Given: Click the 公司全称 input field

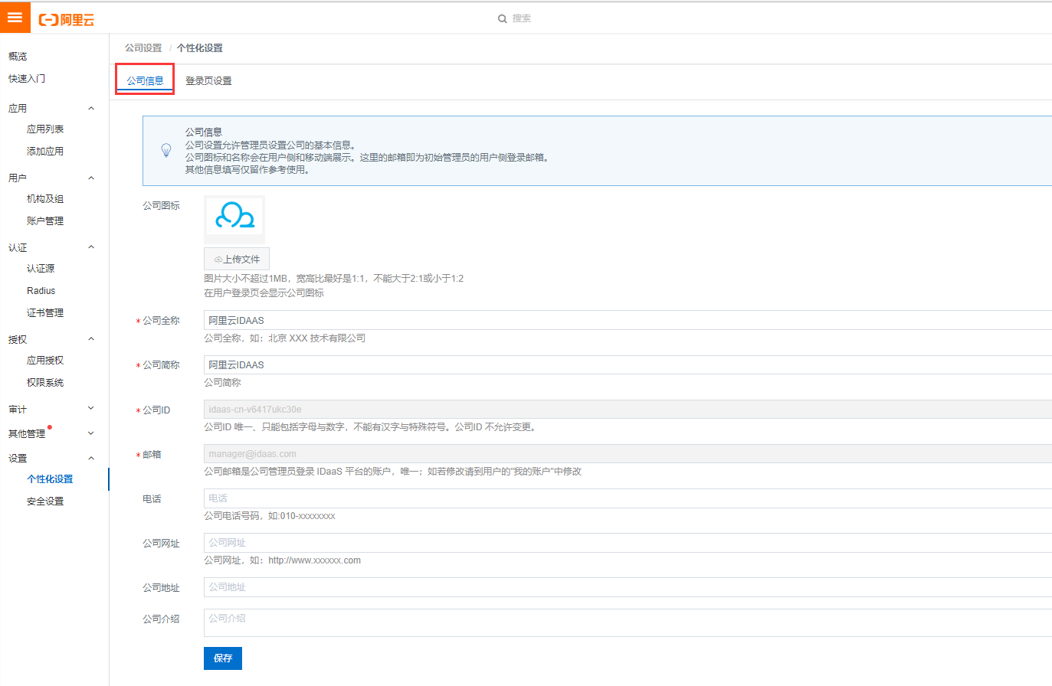Looking at the screenshot, I should tap(628, 320).
